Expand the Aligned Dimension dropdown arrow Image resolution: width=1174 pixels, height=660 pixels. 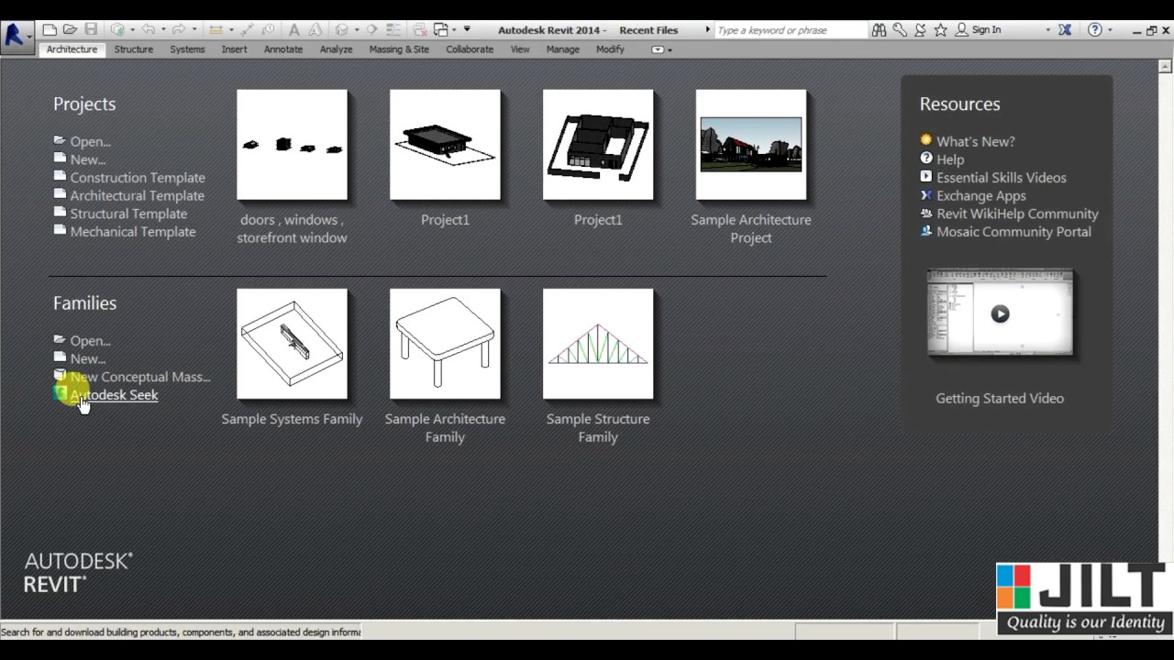point(231,29)
